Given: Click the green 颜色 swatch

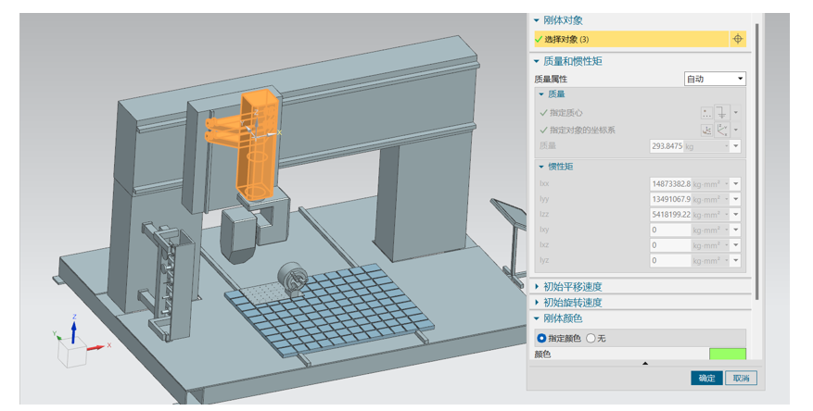Looking at the screenshot, I should pos(727,354).
